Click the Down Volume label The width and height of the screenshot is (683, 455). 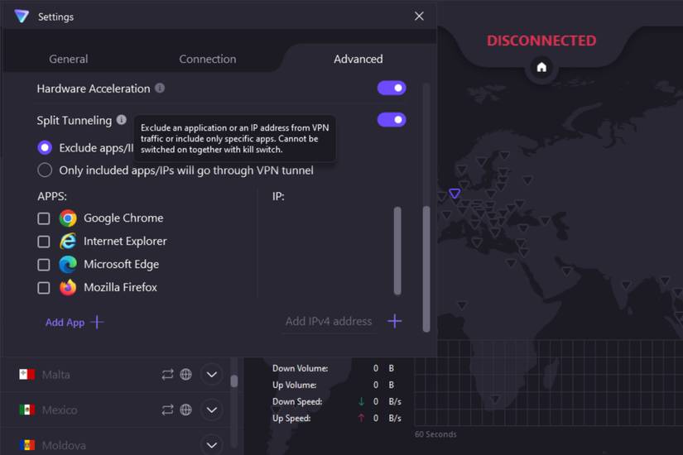tap(301, 368)
